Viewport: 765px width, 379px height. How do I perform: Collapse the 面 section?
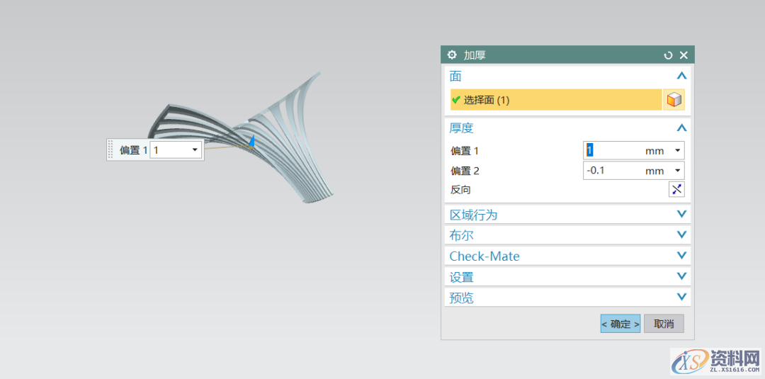tap(681, 76)
